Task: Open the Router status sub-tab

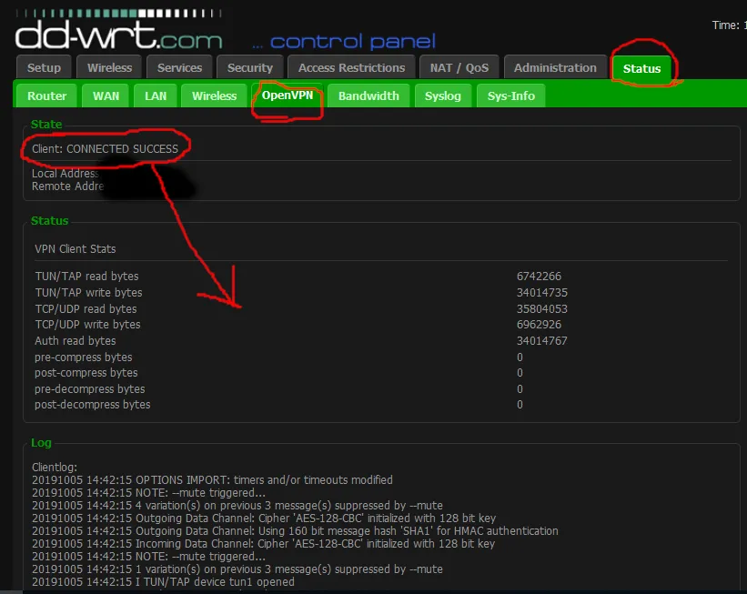Action: point(46,96)
